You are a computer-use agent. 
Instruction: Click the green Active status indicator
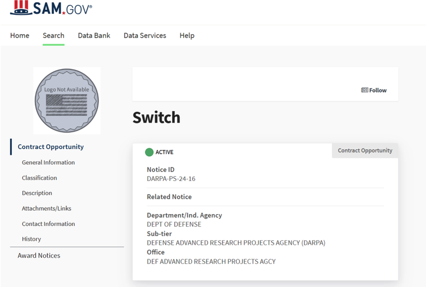(x=149, y=152)
